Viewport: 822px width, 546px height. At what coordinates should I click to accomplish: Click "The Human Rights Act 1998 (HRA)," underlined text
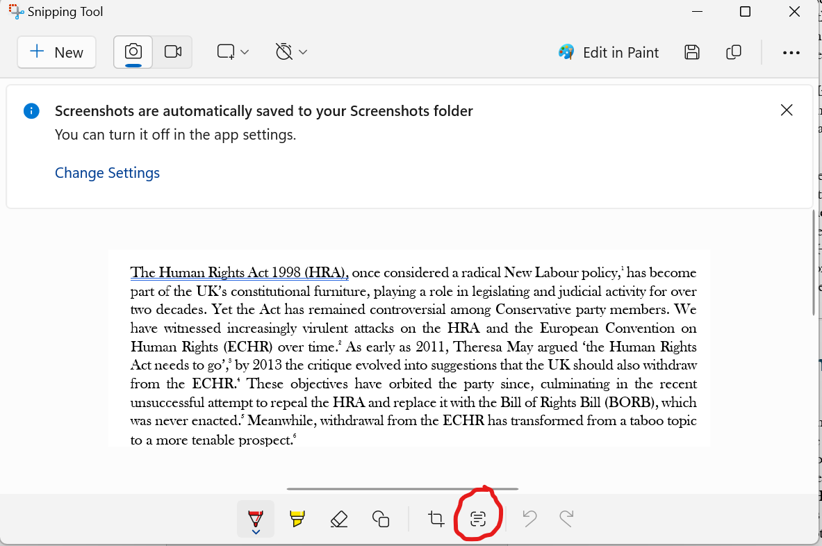click(240, 272)
